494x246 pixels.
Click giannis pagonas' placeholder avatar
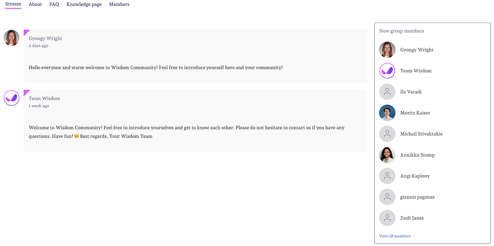click(x=387, y=197)
